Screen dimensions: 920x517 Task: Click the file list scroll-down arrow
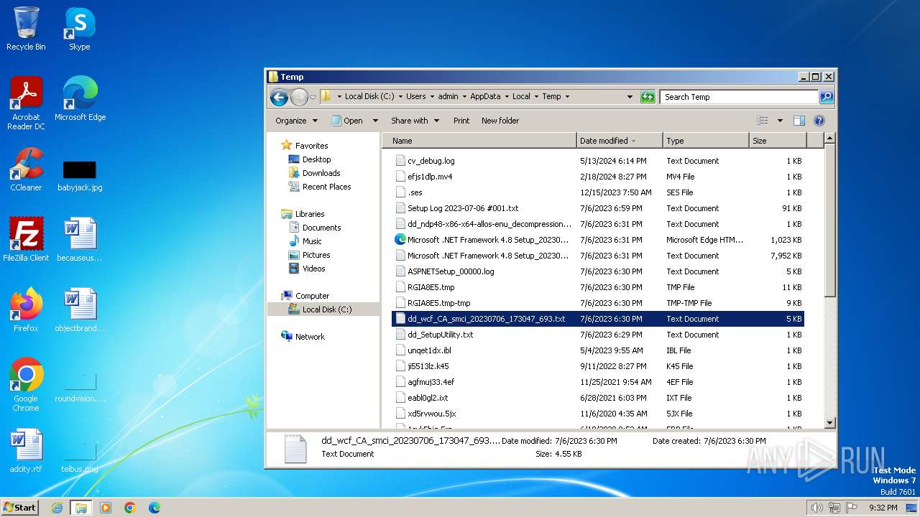click(x=829, y=423)
